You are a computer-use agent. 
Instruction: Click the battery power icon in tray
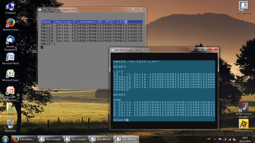[x=225, y=139]
